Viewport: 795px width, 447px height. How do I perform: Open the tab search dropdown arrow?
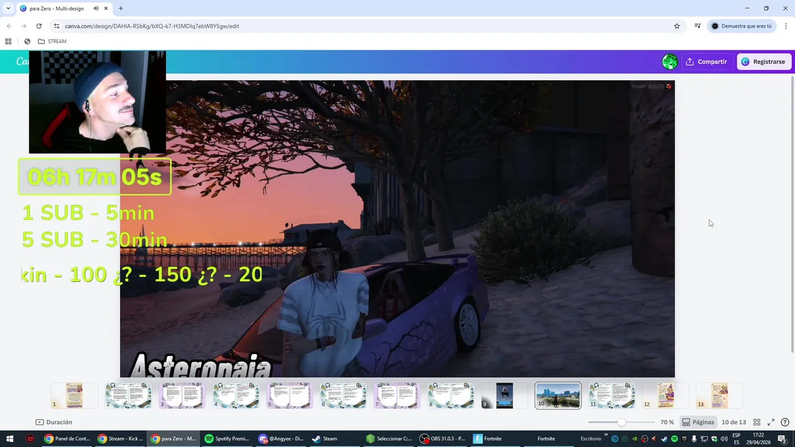[7, 8]
